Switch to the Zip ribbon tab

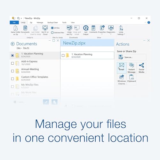click(x=31, y=22)
